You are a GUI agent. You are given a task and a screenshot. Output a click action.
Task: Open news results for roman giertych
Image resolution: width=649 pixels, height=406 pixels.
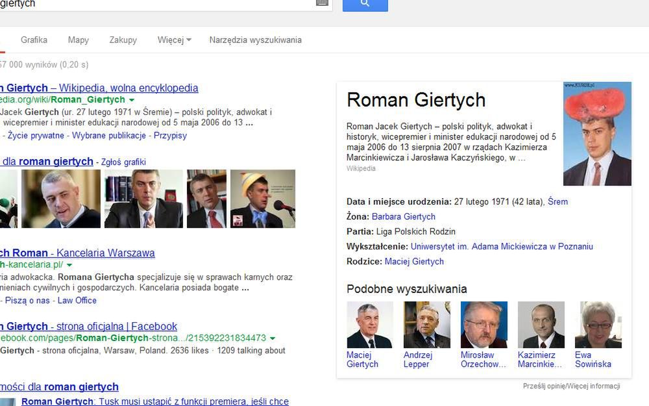click(59, 387)
